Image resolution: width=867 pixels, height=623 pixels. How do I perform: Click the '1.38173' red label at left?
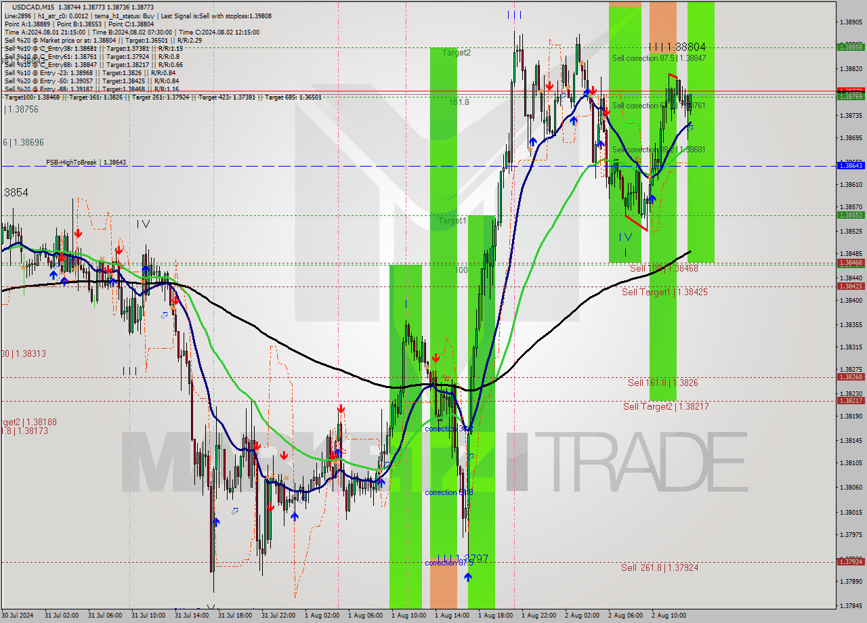click(24, 431)
